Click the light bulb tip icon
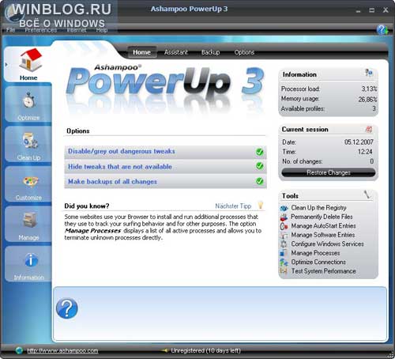 [261, 205]
